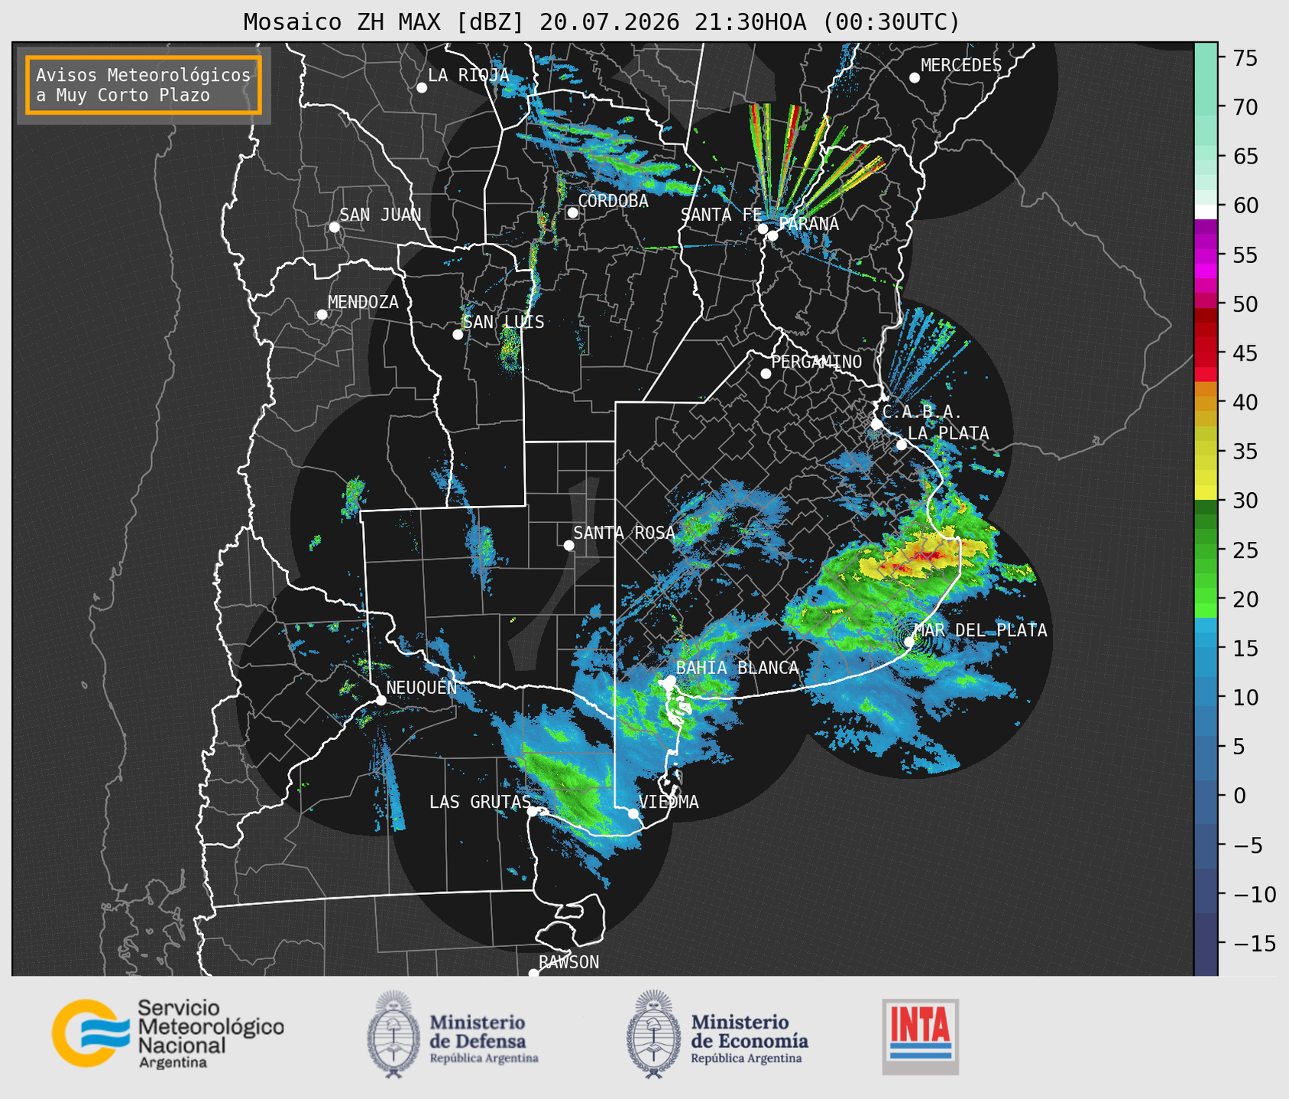Click the Mar del Plata radar marker

click(909, 642)
